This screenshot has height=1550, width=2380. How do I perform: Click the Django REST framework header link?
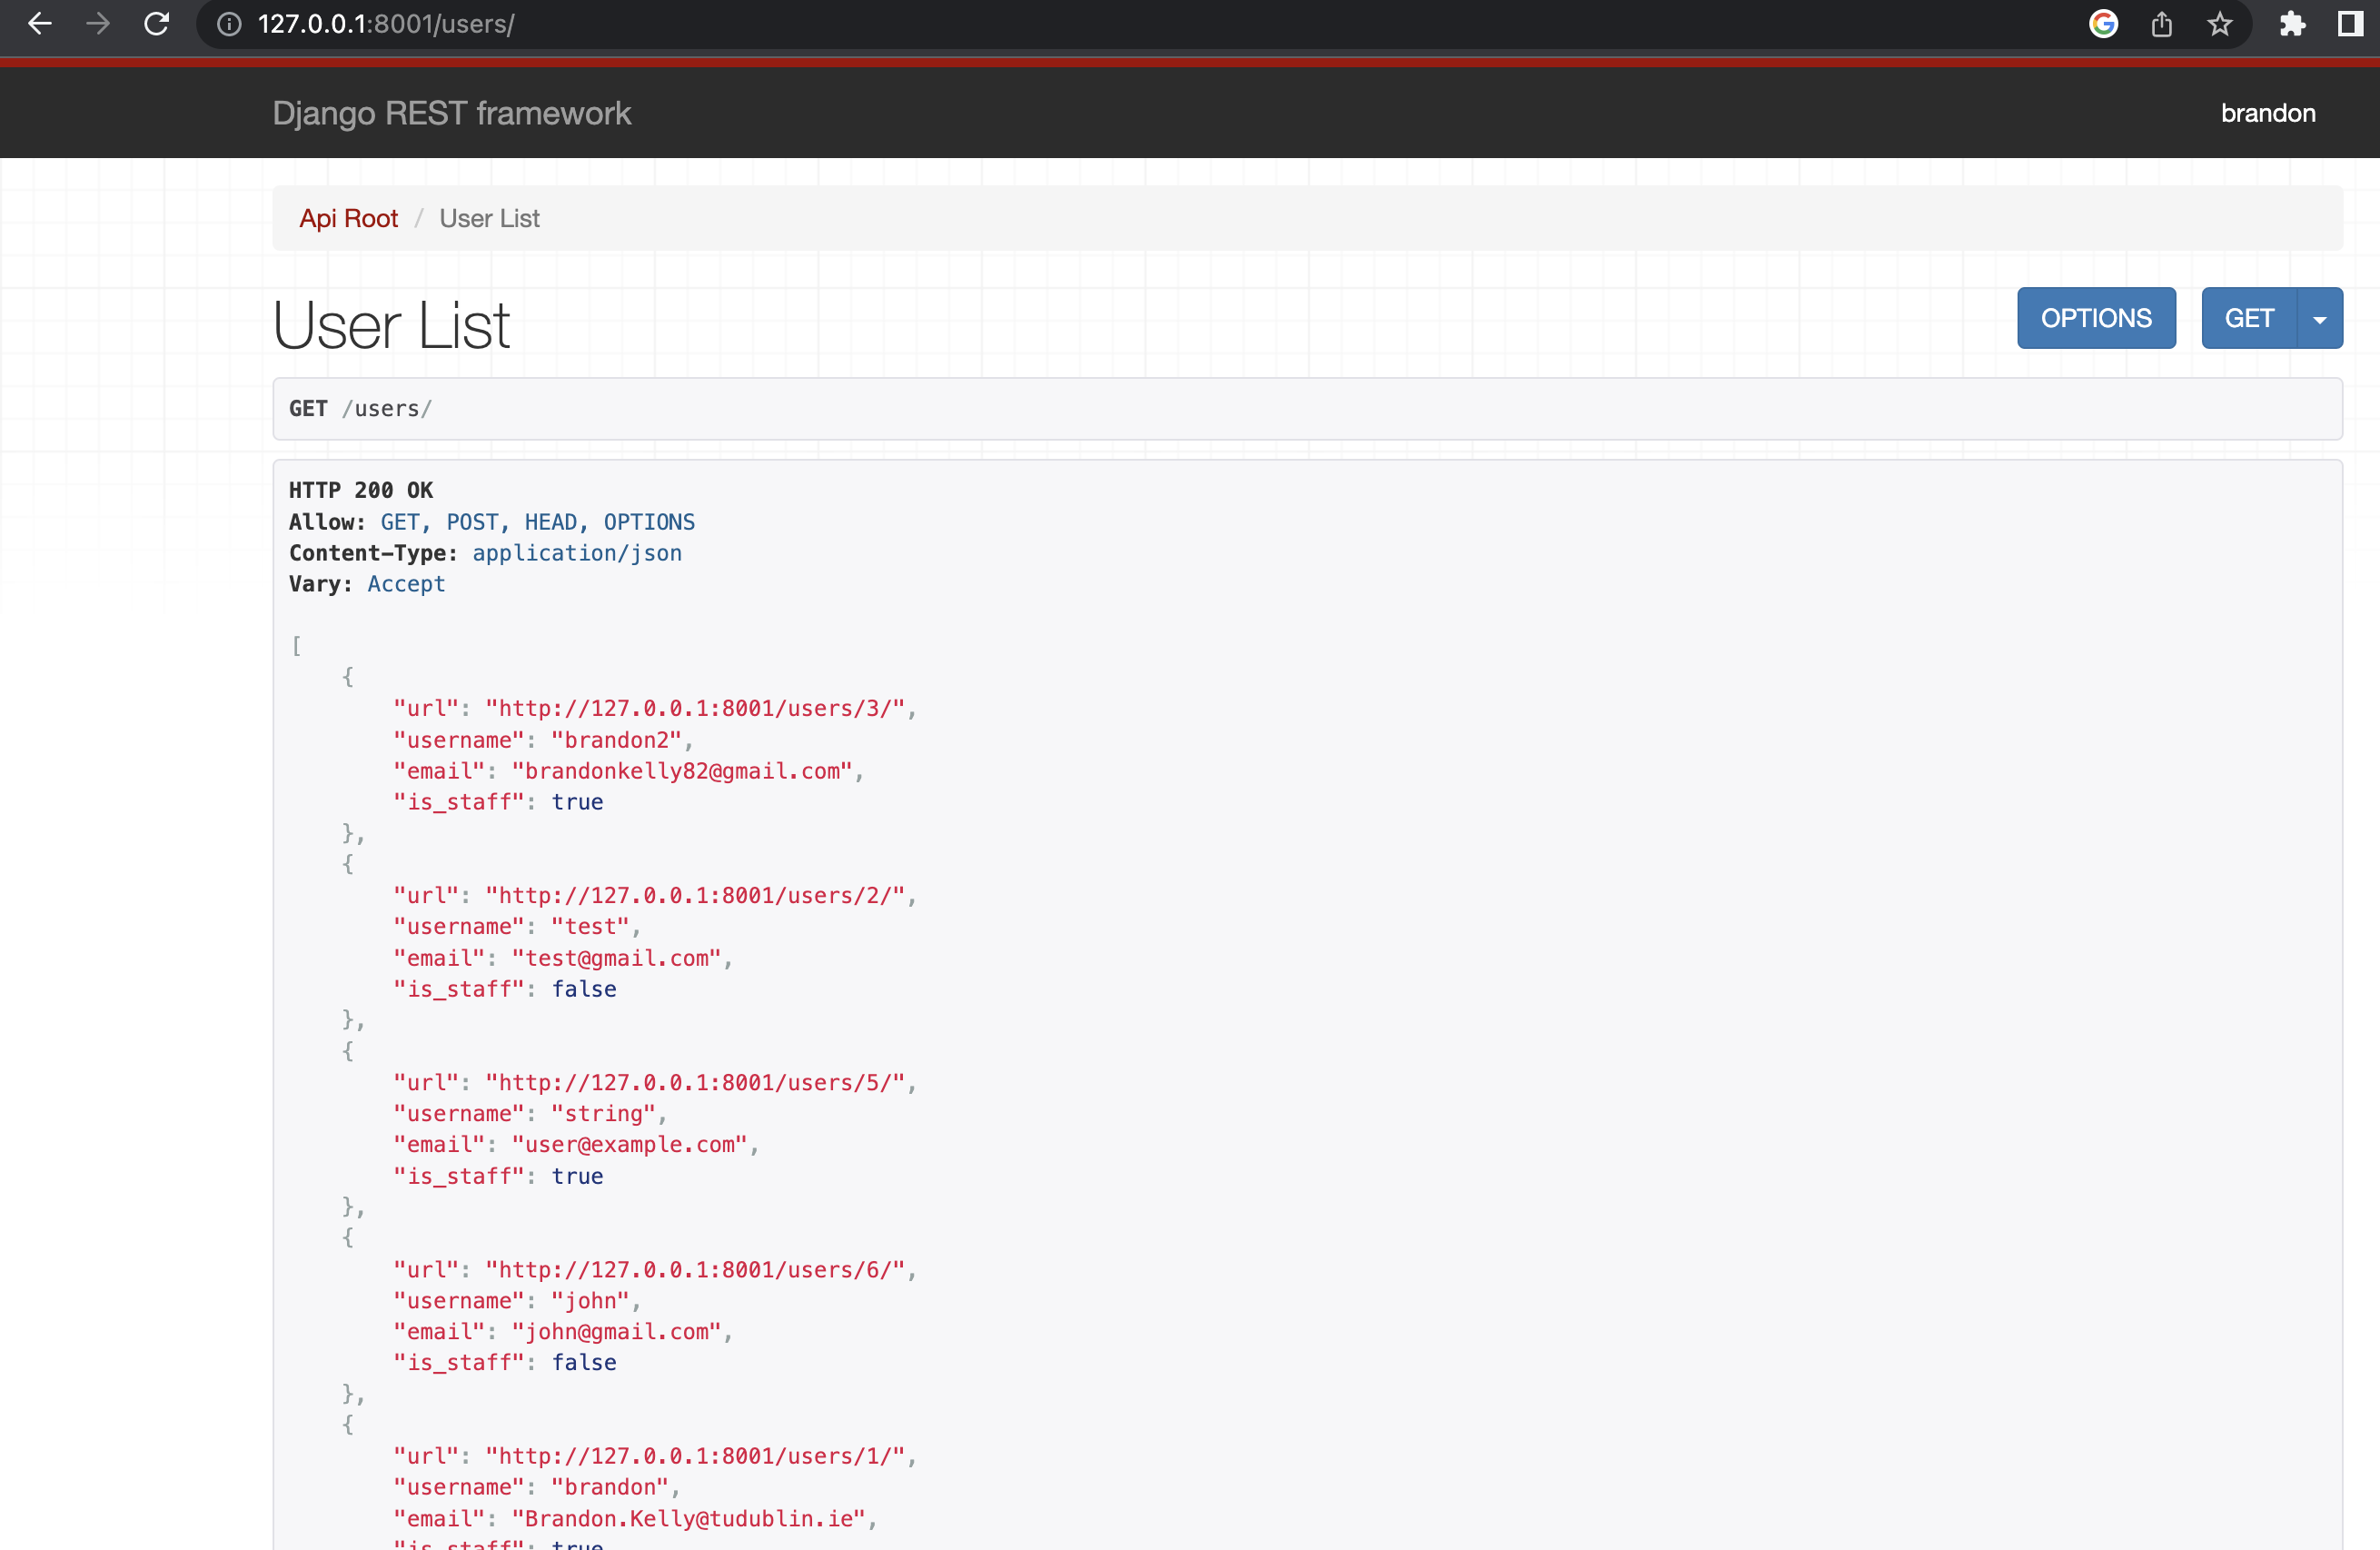click(x=452, y=113)
